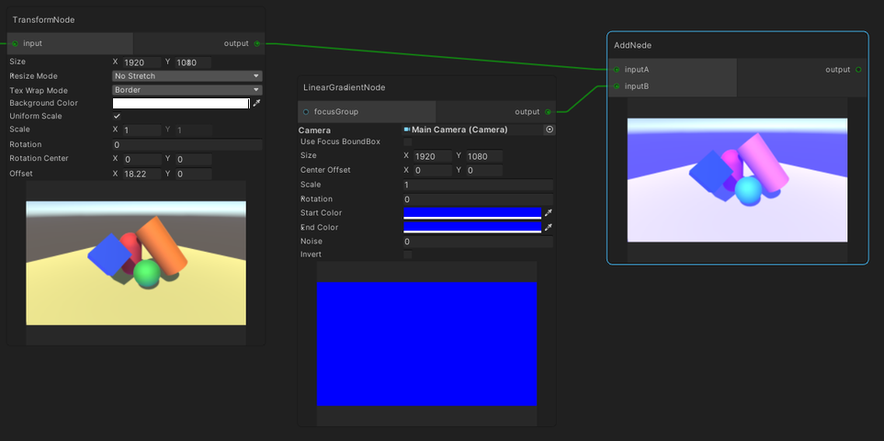Click the Noise value field
The height and width of the screenshot is (441, 884).
click(478, 242)
